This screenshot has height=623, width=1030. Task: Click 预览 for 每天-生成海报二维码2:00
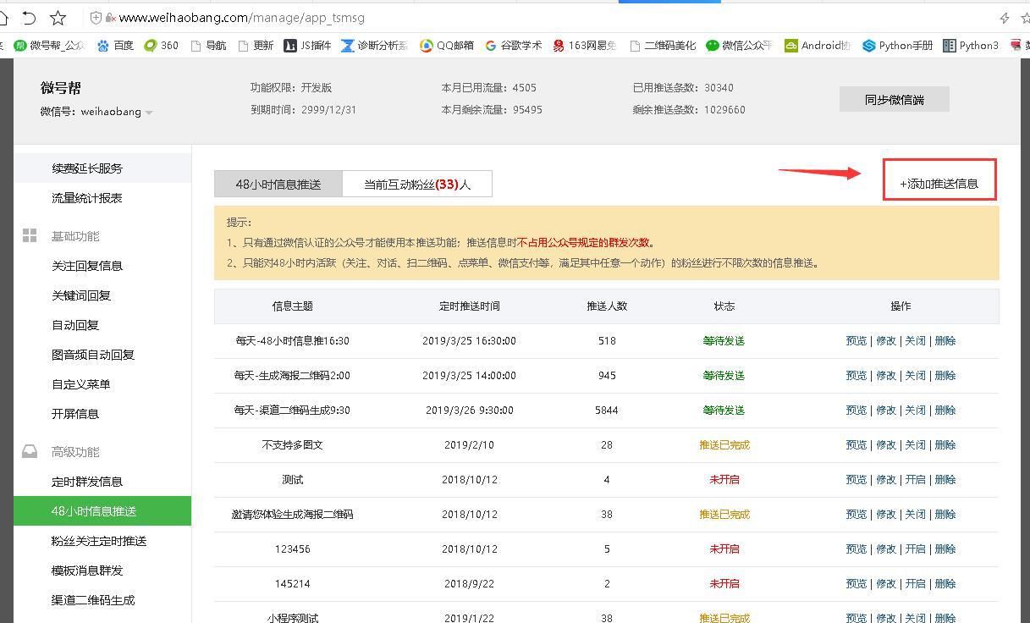click(856, 375)
